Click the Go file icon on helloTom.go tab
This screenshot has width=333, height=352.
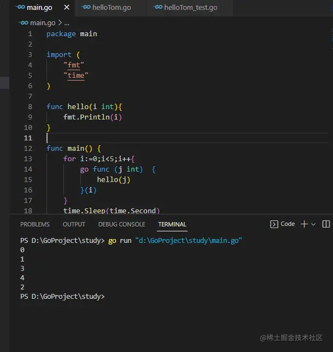tap(86, 7)
